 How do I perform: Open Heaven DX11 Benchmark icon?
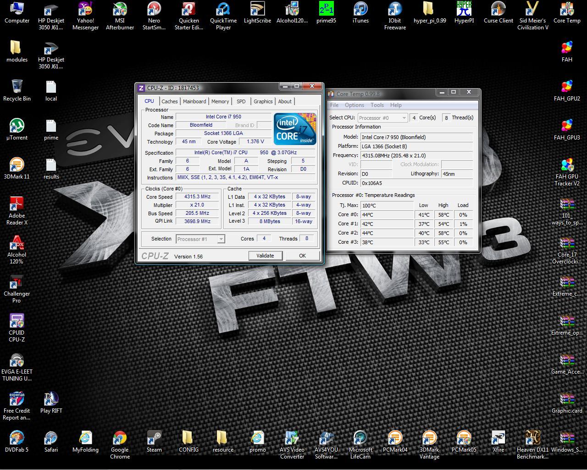coord(532,445)
